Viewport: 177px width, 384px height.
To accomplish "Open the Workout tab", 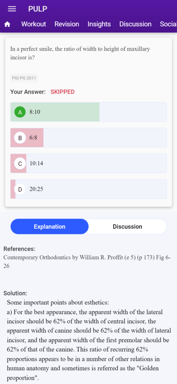I will tap(34, 24).
